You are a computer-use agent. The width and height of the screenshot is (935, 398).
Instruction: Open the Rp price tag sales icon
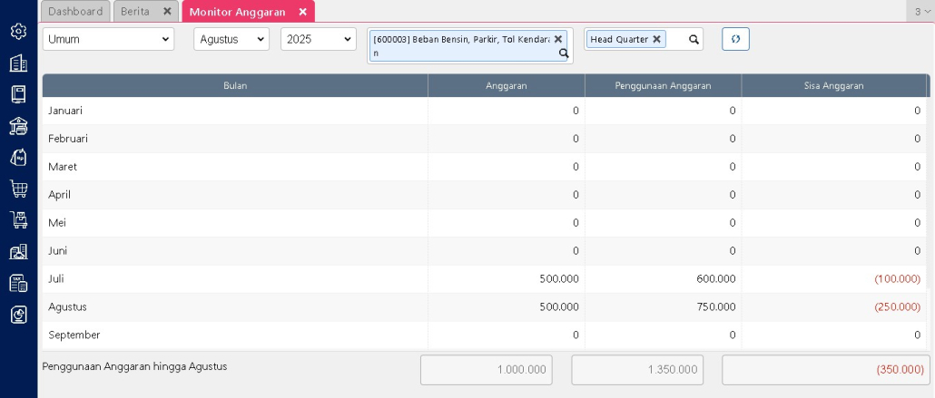pos(17,157)
